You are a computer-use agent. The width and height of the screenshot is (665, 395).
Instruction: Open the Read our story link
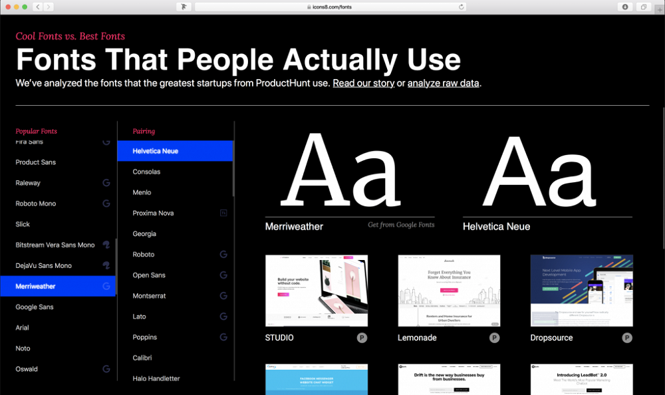point(364,83)
